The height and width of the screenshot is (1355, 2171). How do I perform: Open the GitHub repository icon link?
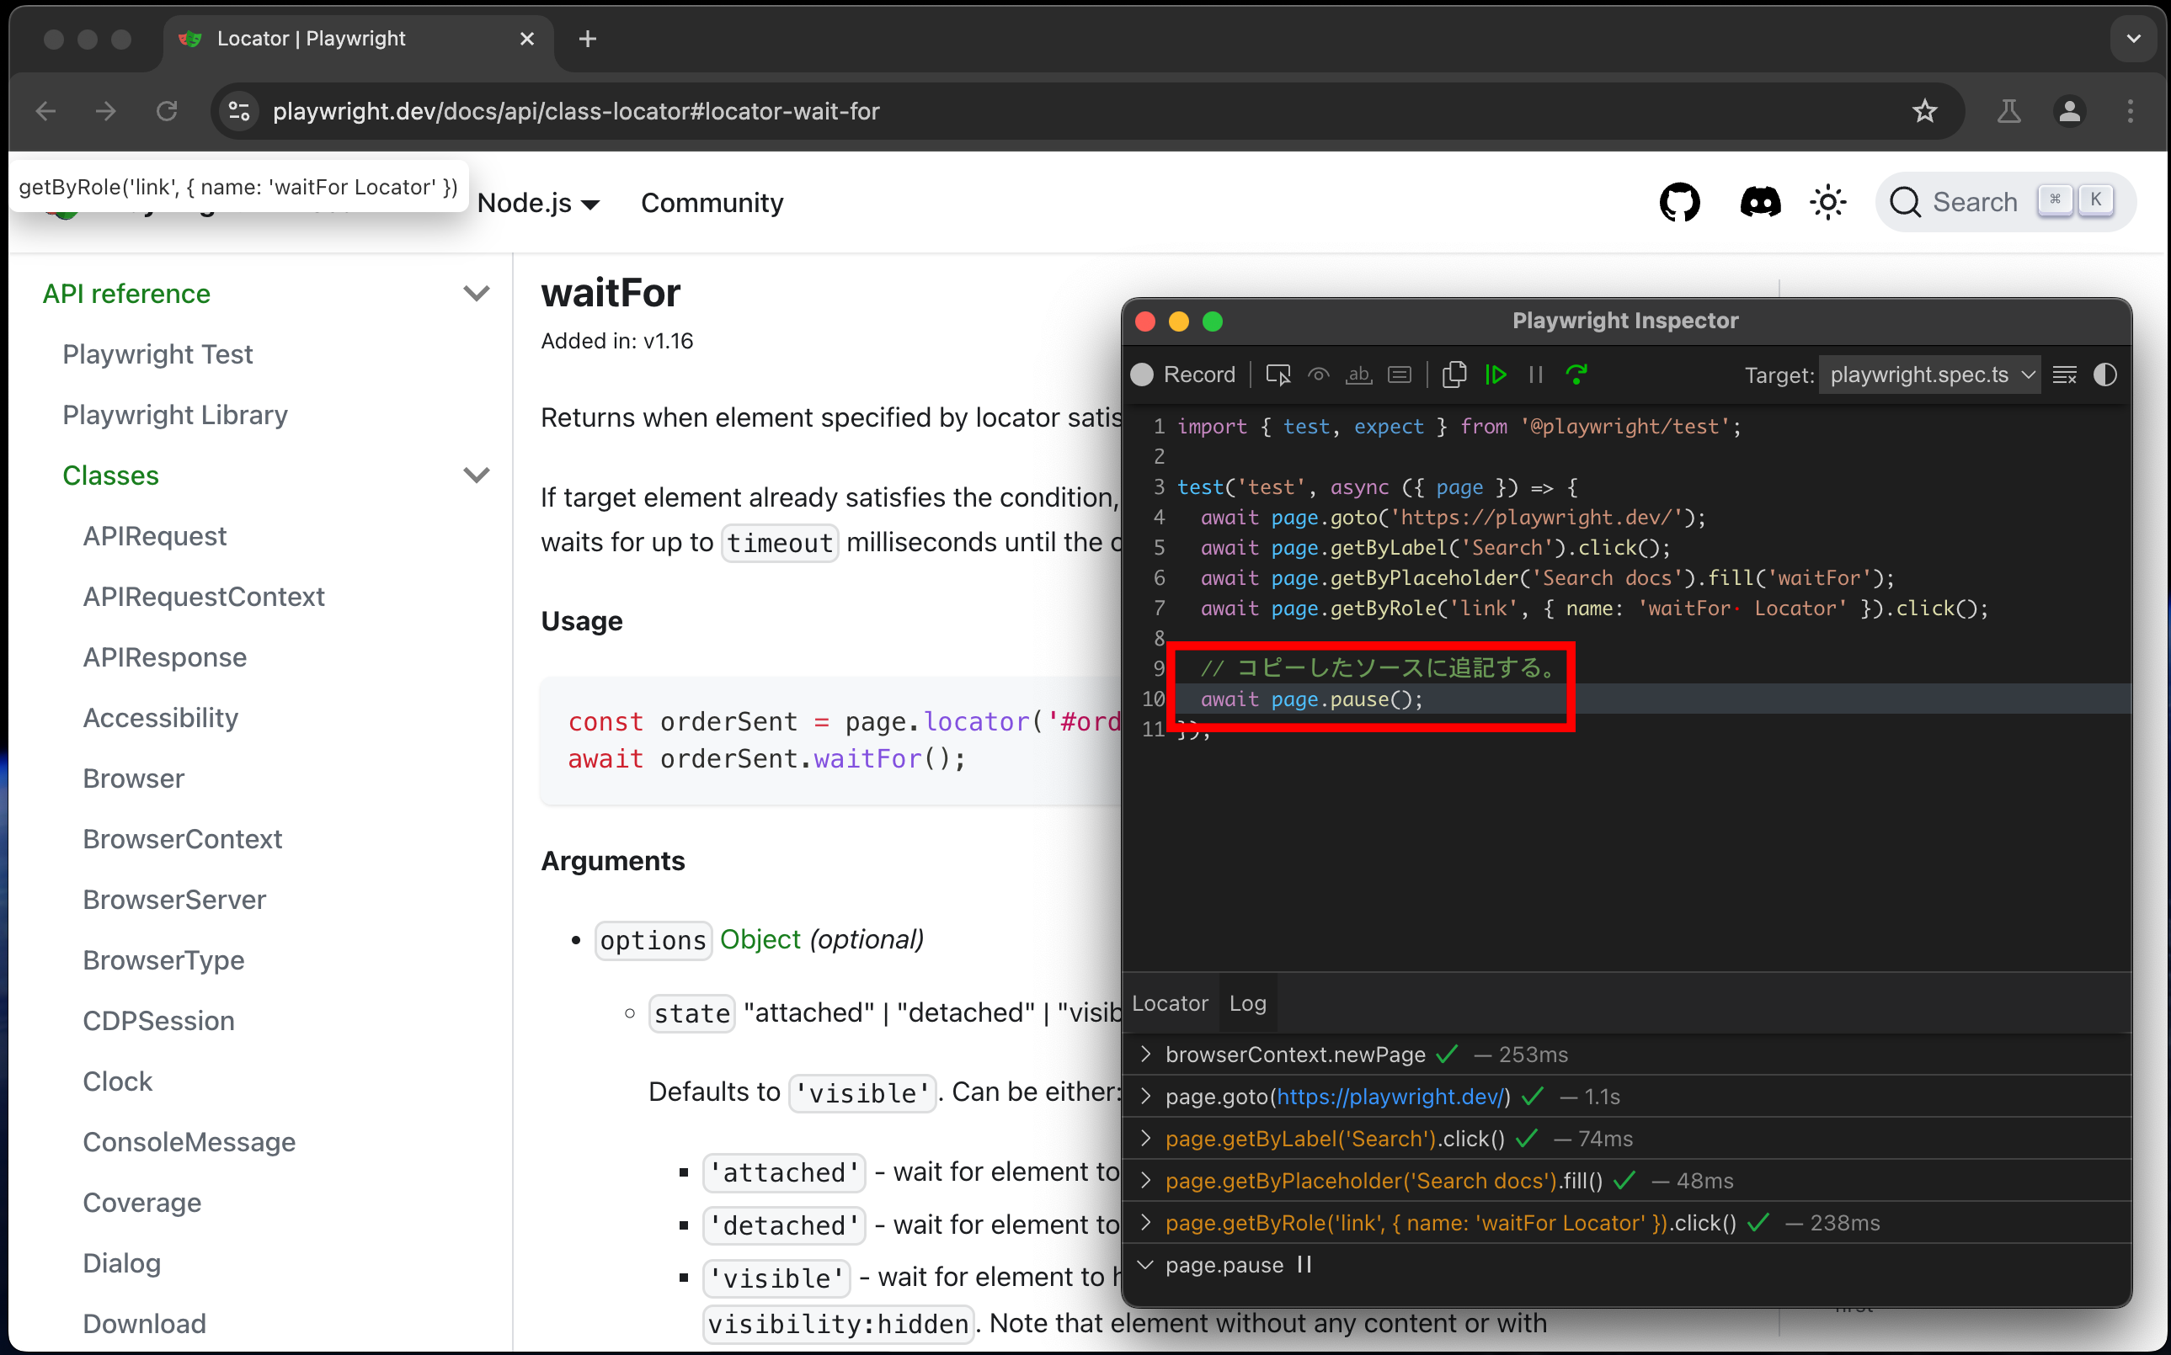(1678, 203)
